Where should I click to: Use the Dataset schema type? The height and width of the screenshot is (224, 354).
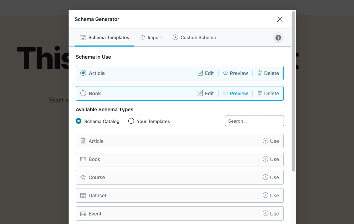tap(271, 195)
